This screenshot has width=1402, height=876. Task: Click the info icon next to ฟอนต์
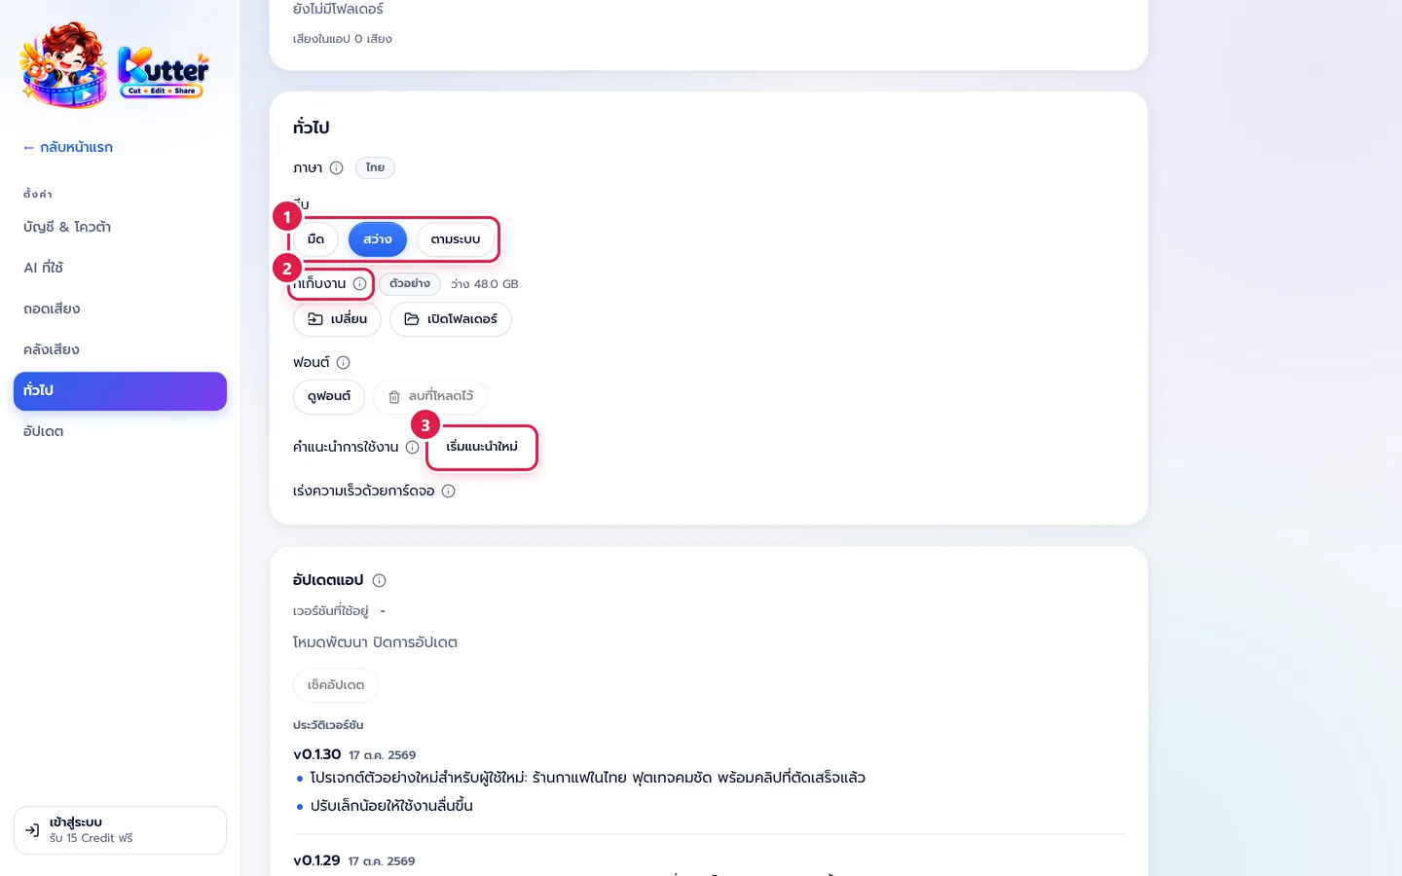click(x=343, y=362)
